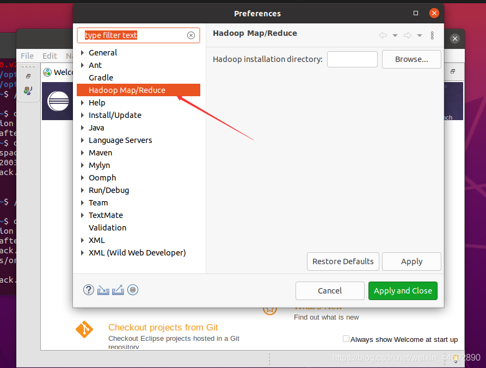486x368 pixels.
Task: Click the Eclipse logo on Welcome page
Action: [58, 101]
